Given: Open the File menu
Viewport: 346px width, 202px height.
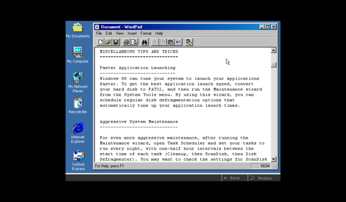Looking at the screenshot, I should [x=99, y=33].
